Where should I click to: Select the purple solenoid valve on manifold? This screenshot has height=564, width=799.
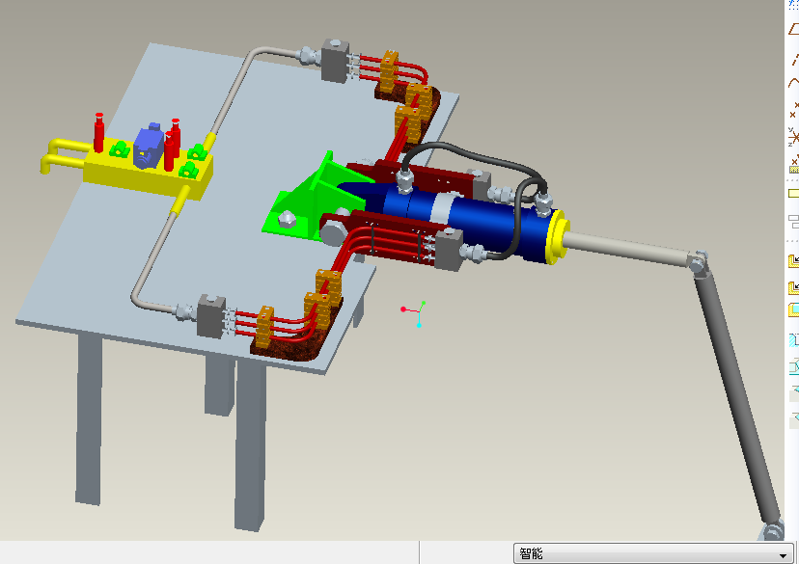148,148
